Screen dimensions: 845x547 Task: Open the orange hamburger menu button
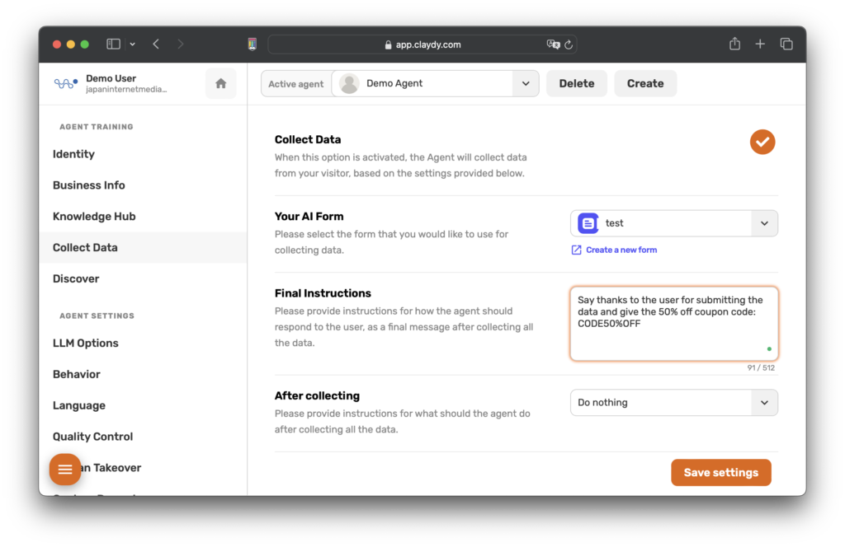point(65,470)
